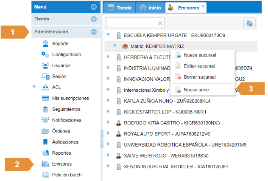The width and height of the screenshot is (268, 181).
Task: Open Mis suscripciones card icon
Action: click(45, 99)
